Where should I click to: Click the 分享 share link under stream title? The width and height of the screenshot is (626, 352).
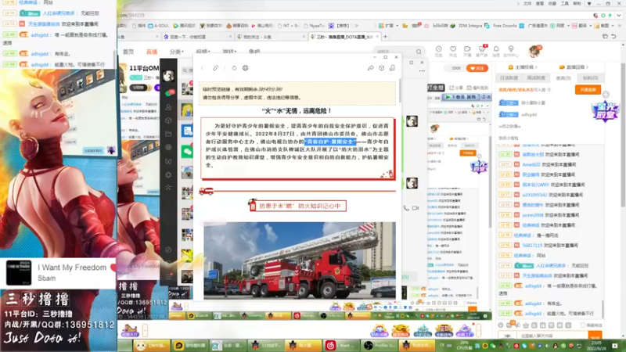pos(456,88)
